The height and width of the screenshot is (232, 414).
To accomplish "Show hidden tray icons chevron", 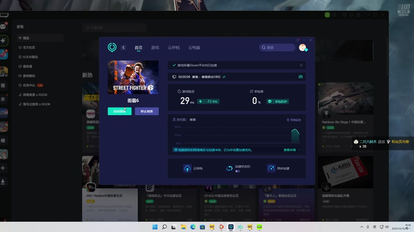I will 361,227.
